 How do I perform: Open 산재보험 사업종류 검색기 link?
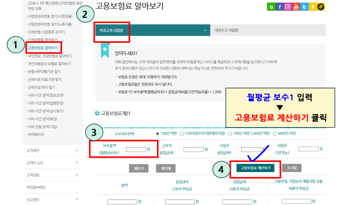pos(46,32)
